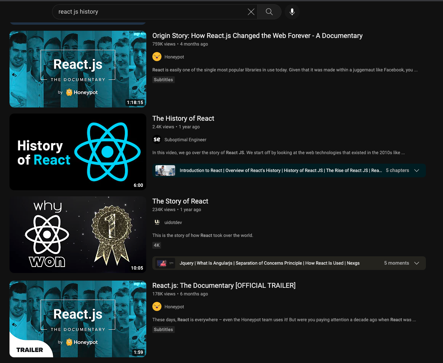Play the 'why React won' thumbnail
This screenshot has height=363, width=443.
pos(78,235)
